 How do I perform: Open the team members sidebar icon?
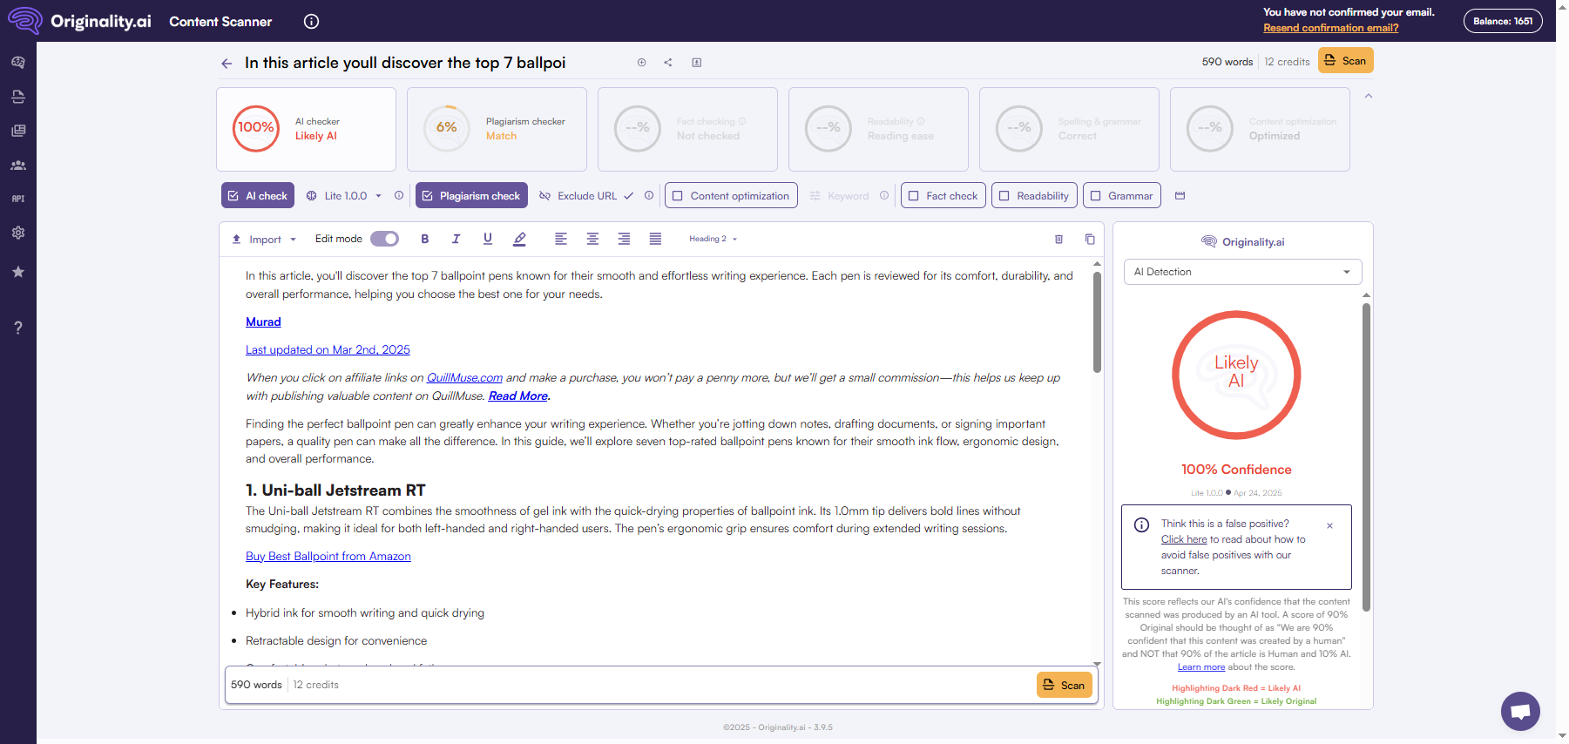tap(18, 165)
